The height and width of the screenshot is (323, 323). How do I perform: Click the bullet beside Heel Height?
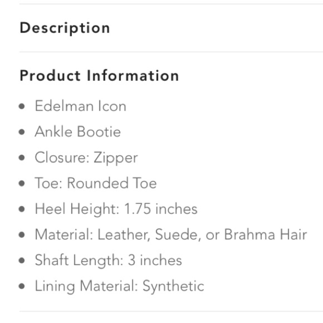[22, 209]
